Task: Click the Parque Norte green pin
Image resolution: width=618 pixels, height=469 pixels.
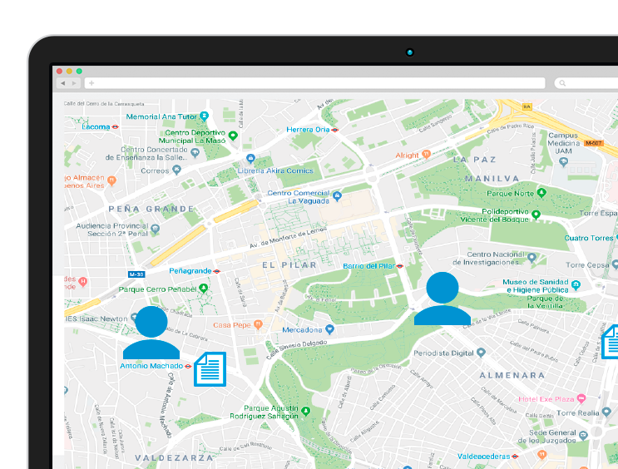Action: [x=541, y=192]
